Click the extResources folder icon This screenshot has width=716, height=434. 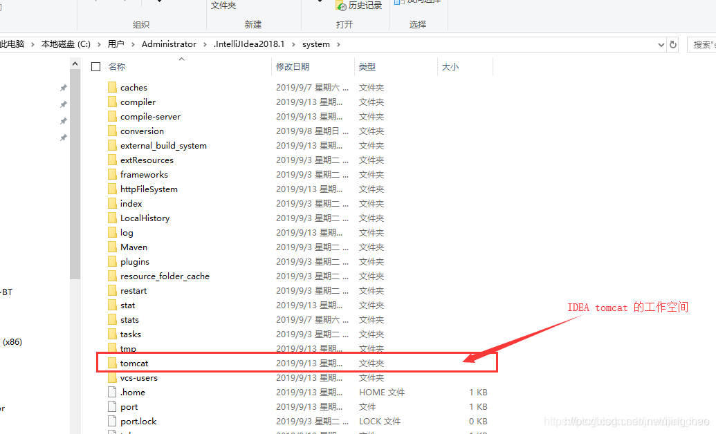point(112,160)
